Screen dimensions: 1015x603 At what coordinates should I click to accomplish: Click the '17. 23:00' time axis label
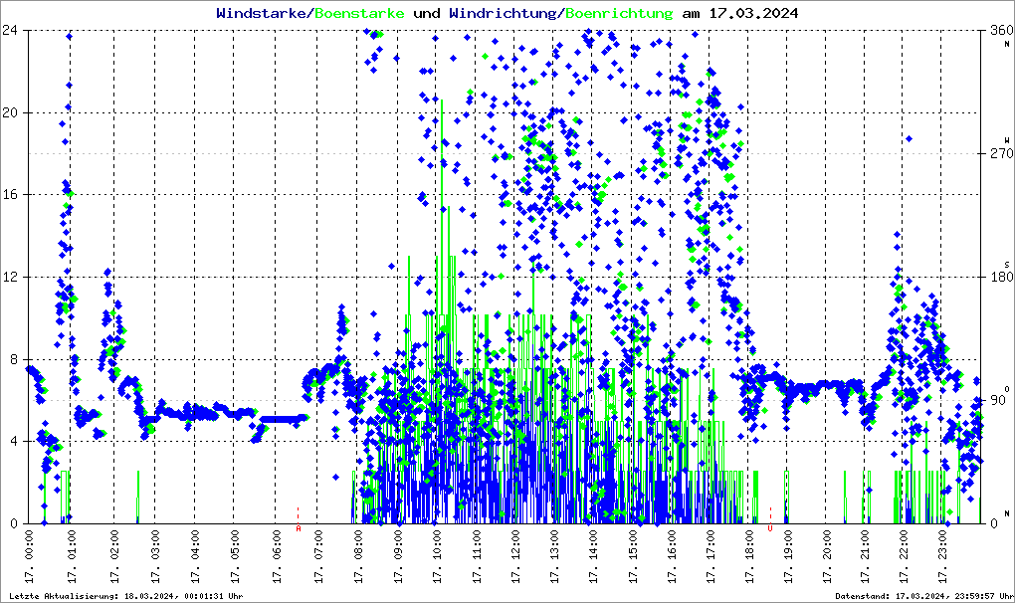click(942, 557)
